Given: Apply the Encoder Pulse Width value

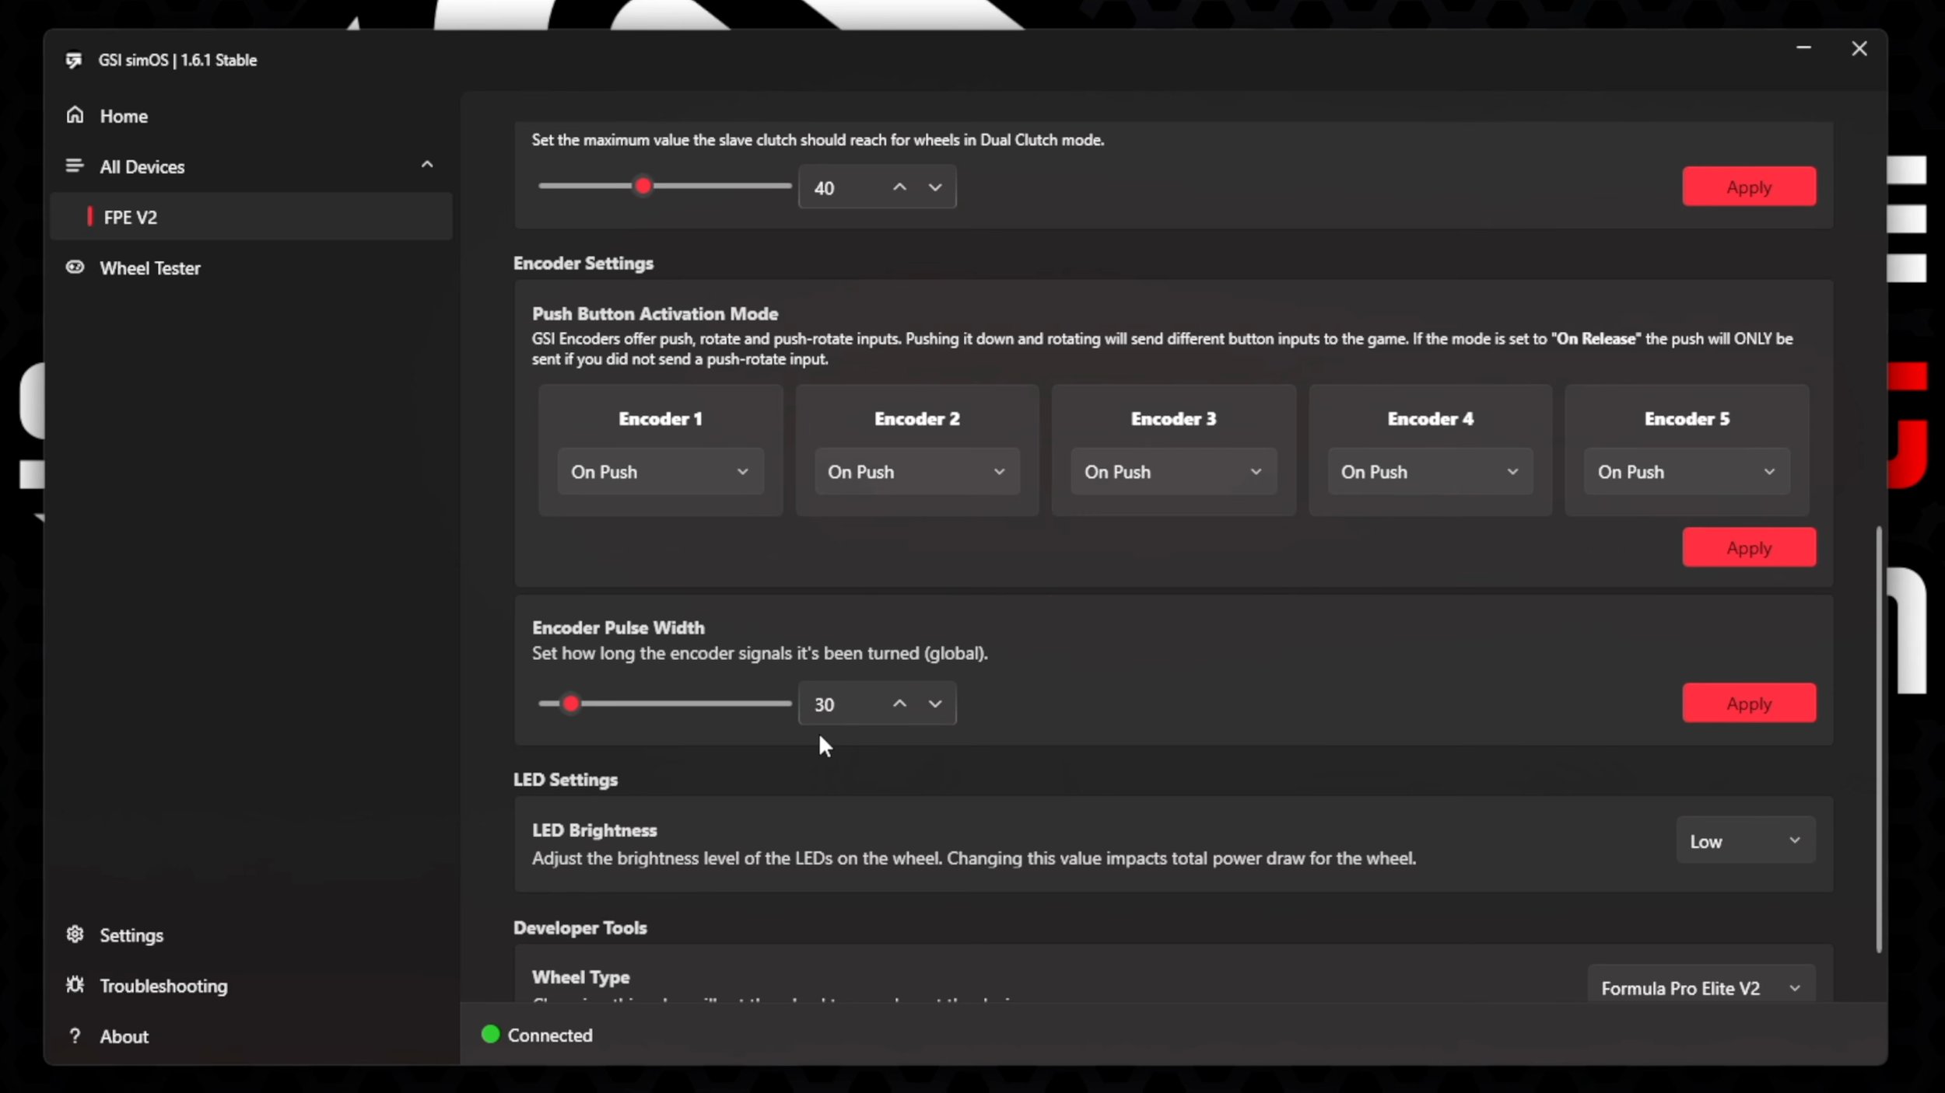Looking at the screenshot, I should point(1749,703).
